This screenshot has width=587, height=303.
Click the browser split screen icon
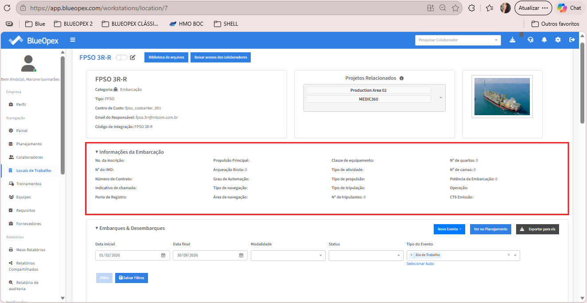coord(430,8)
